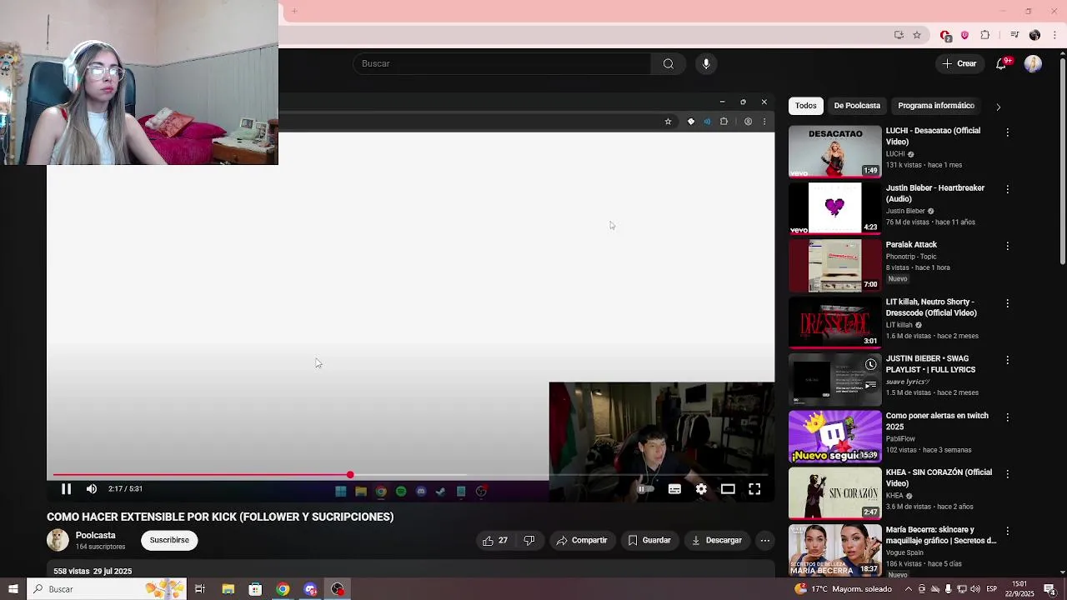Open options for KHEA - SIN CORAZÓN video
Viewport: 1067px width, 600px height.
pyautogui.click(x=1007, y=473)
